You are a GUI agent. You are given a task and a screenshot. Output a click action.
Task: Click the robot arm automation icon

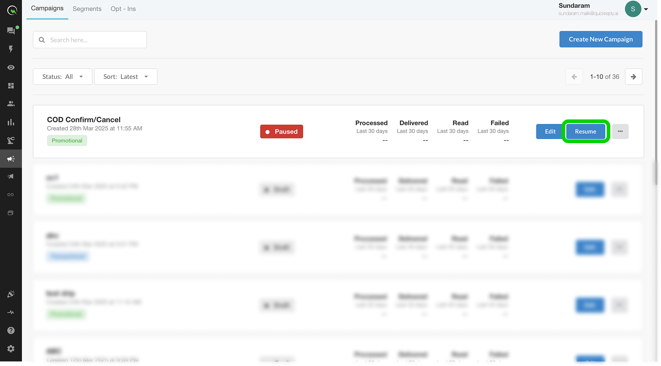coord(11,140)
